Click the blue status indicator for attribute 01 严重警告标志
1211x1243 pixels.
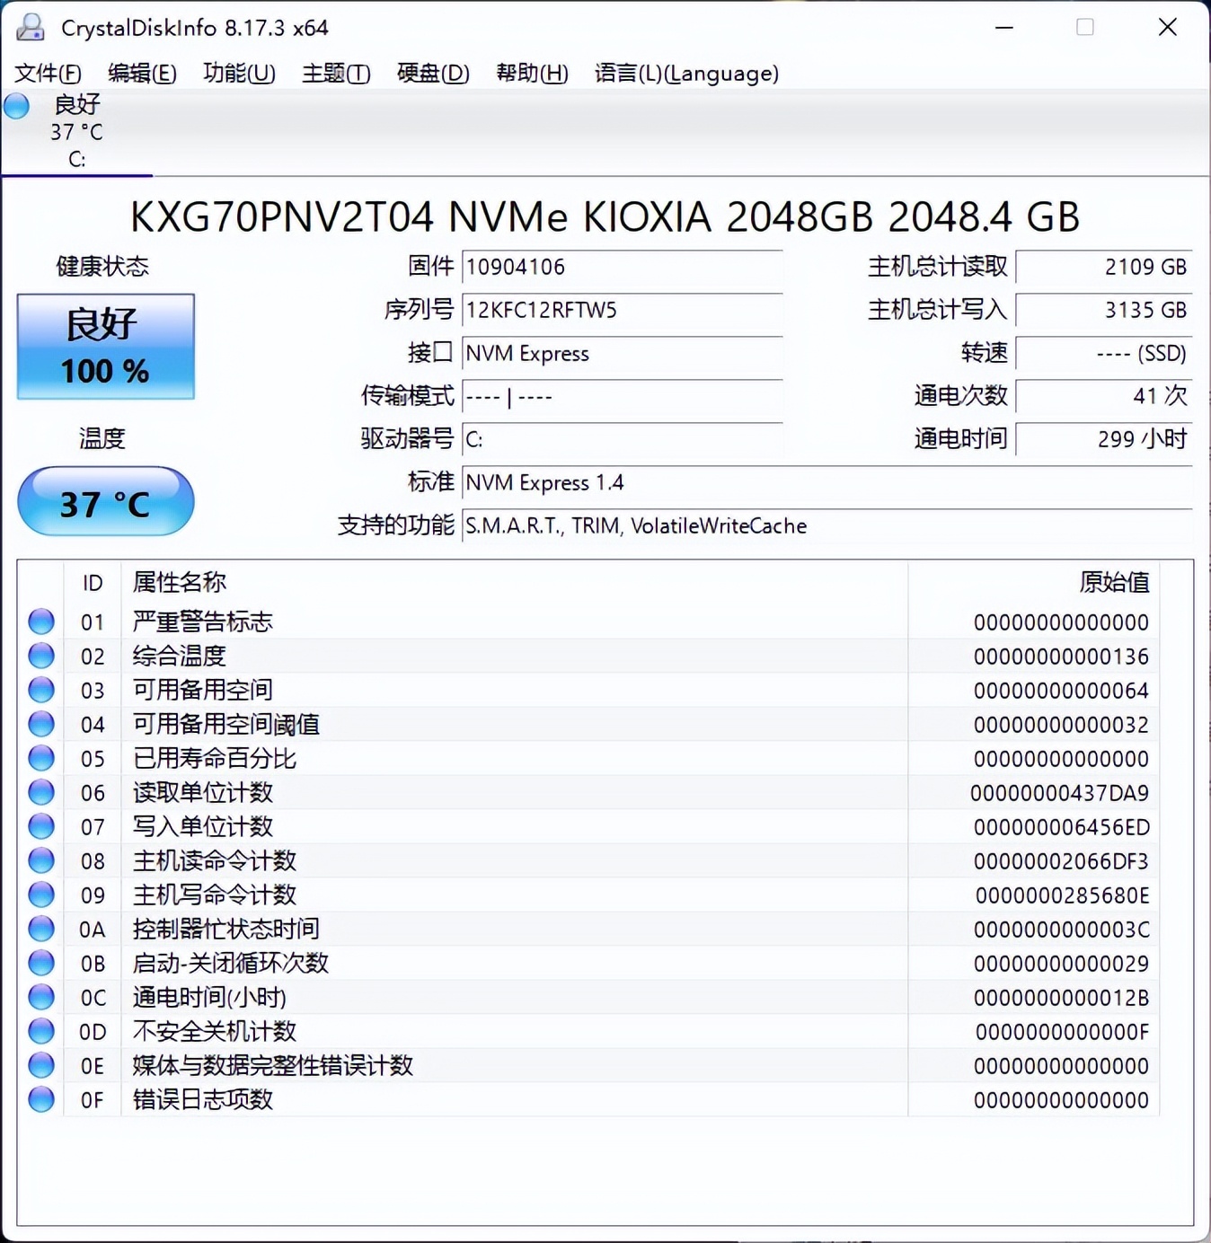click(x=40, y=621)
